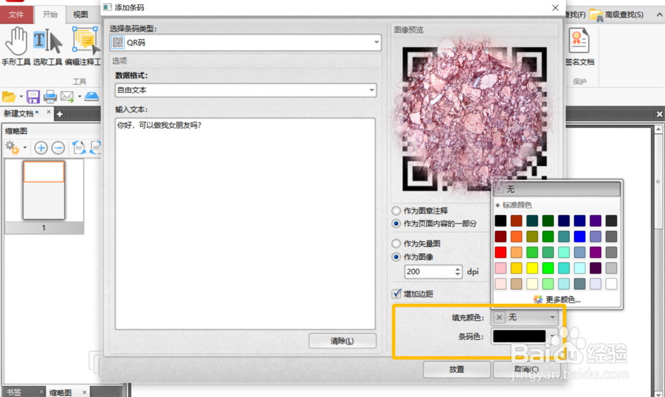
Task: Open dropdown arrow beside email icon
Action: click(79, 97)
